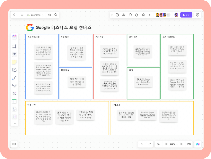
Task: Click the redo arrow
Action: [x=150, y=144]
